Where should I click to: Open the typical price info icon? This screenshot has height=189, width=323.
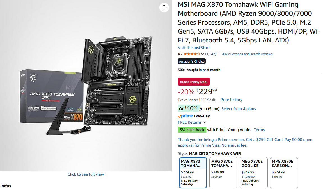[214, 100]
